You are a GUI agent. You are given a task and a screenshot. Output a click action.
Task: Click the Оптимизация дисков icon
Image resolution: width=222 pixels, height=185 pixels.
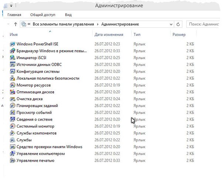(x=13, y=92)
